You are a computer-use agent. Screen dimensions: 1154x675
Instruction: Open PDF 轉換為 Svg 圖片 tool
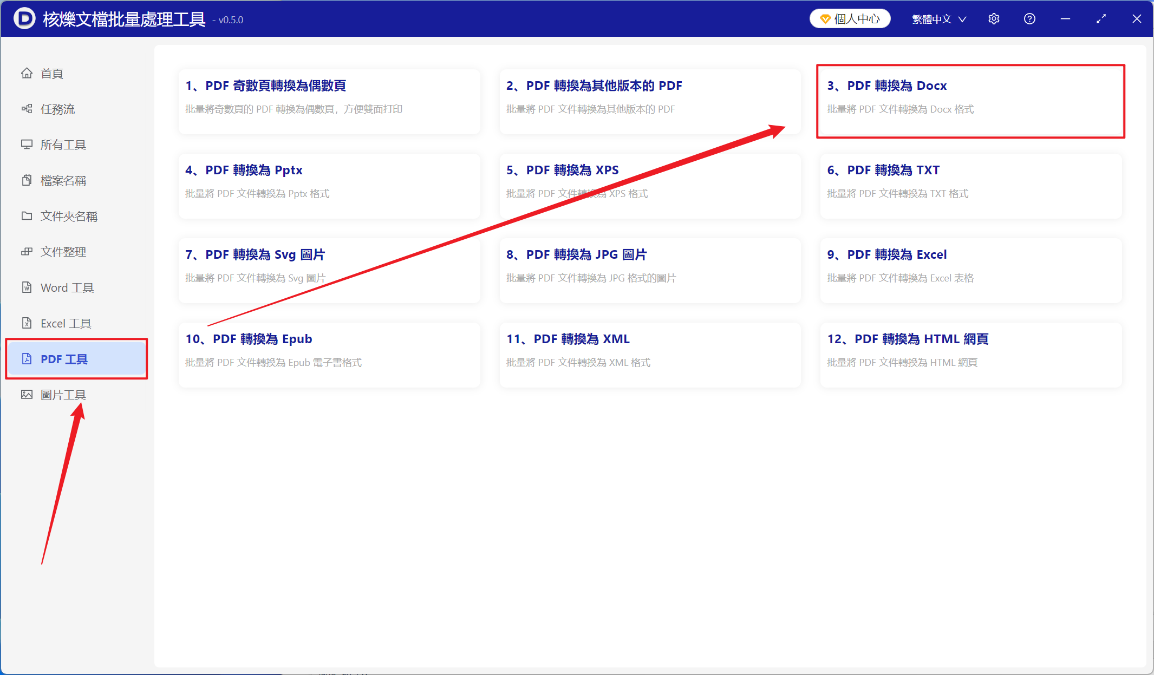329,271
